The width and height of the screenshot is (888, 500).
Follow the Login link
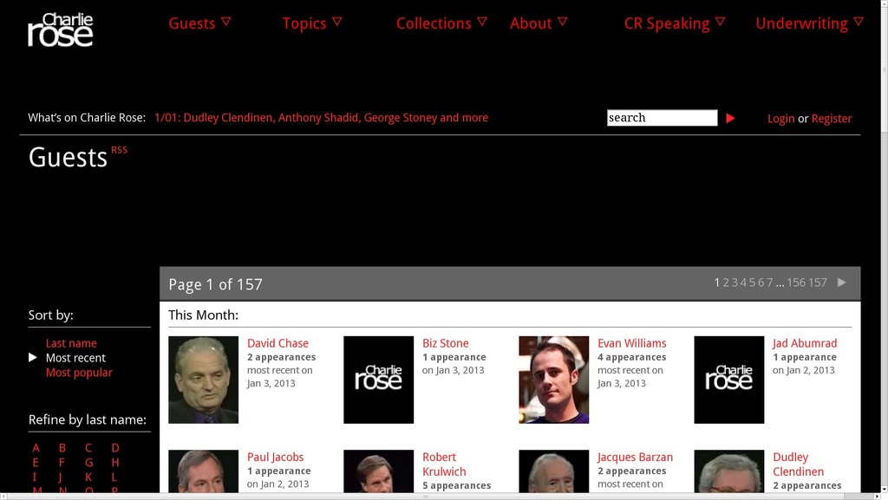click(x=781, y=119)
